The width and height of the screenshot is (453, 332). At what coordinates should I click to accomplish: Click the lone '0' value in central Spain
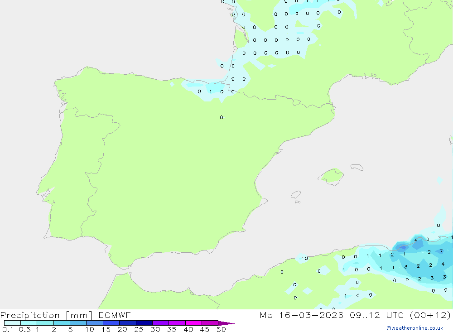coord(222,117)
